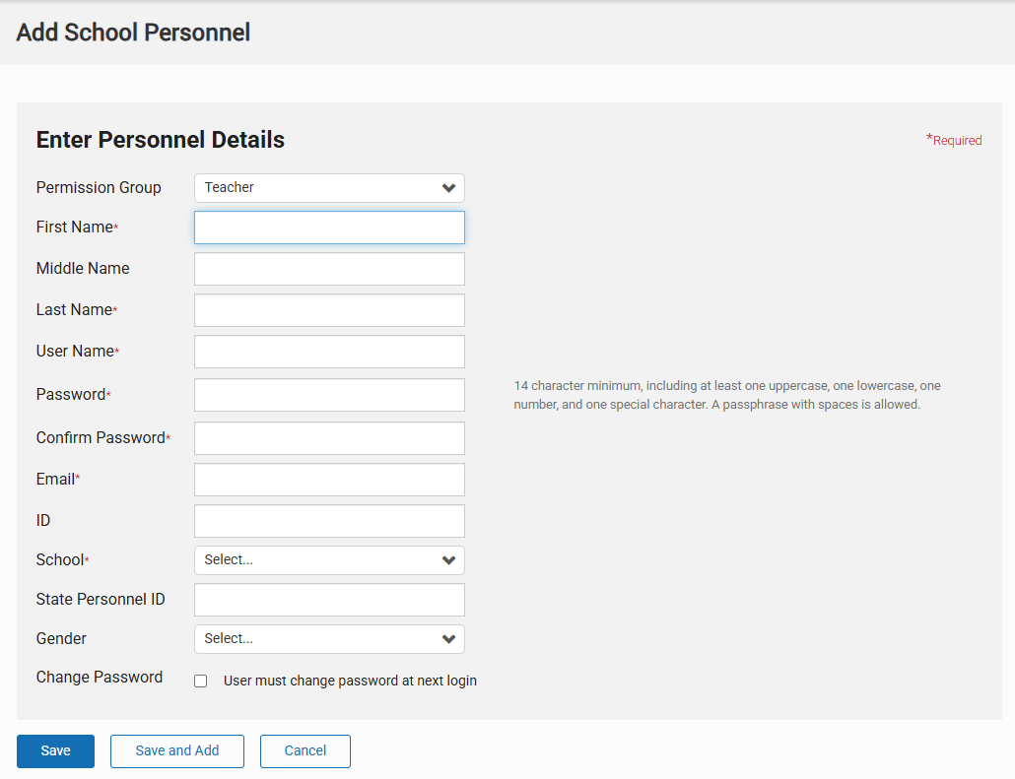Expand the School selection dropdown

pos(328,560)
